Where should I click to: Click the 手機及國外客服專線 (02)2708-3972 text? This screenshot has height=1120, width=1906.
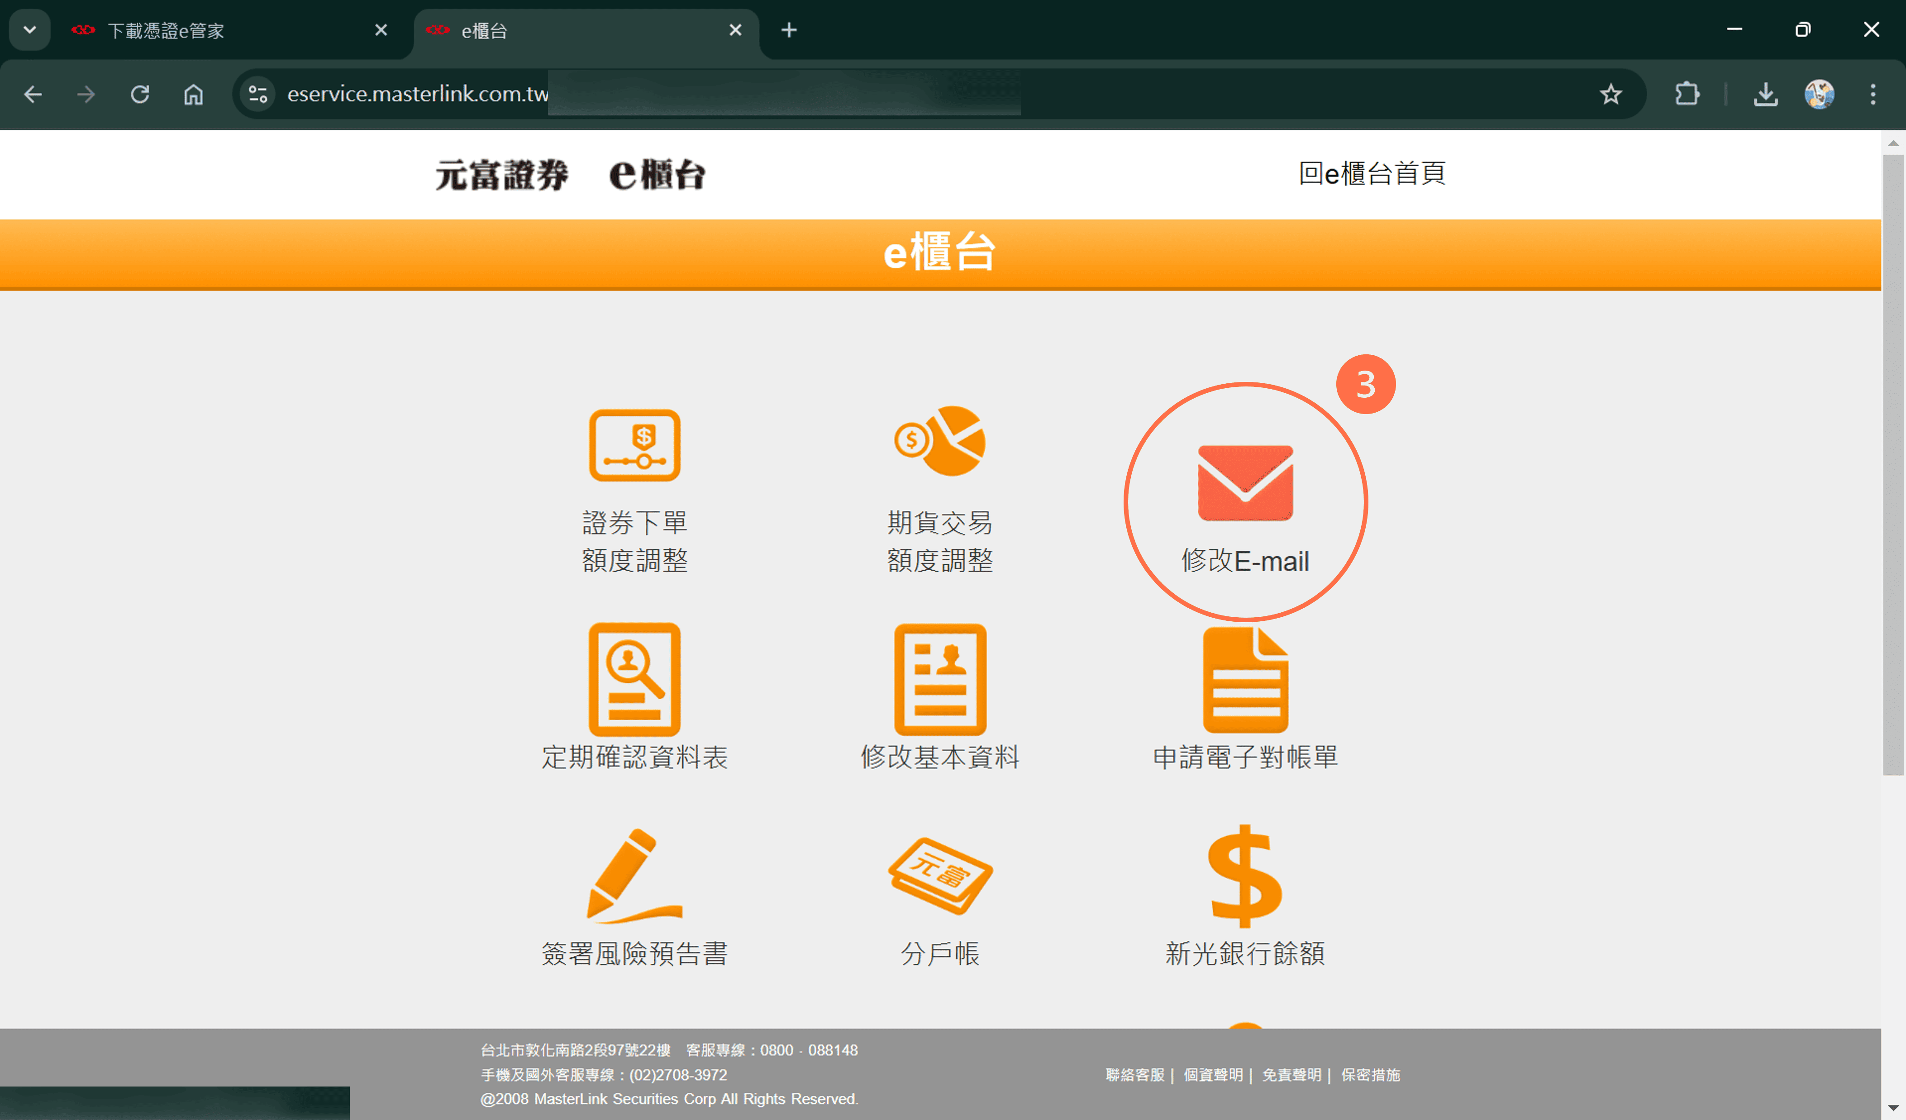coord(604,1075)
